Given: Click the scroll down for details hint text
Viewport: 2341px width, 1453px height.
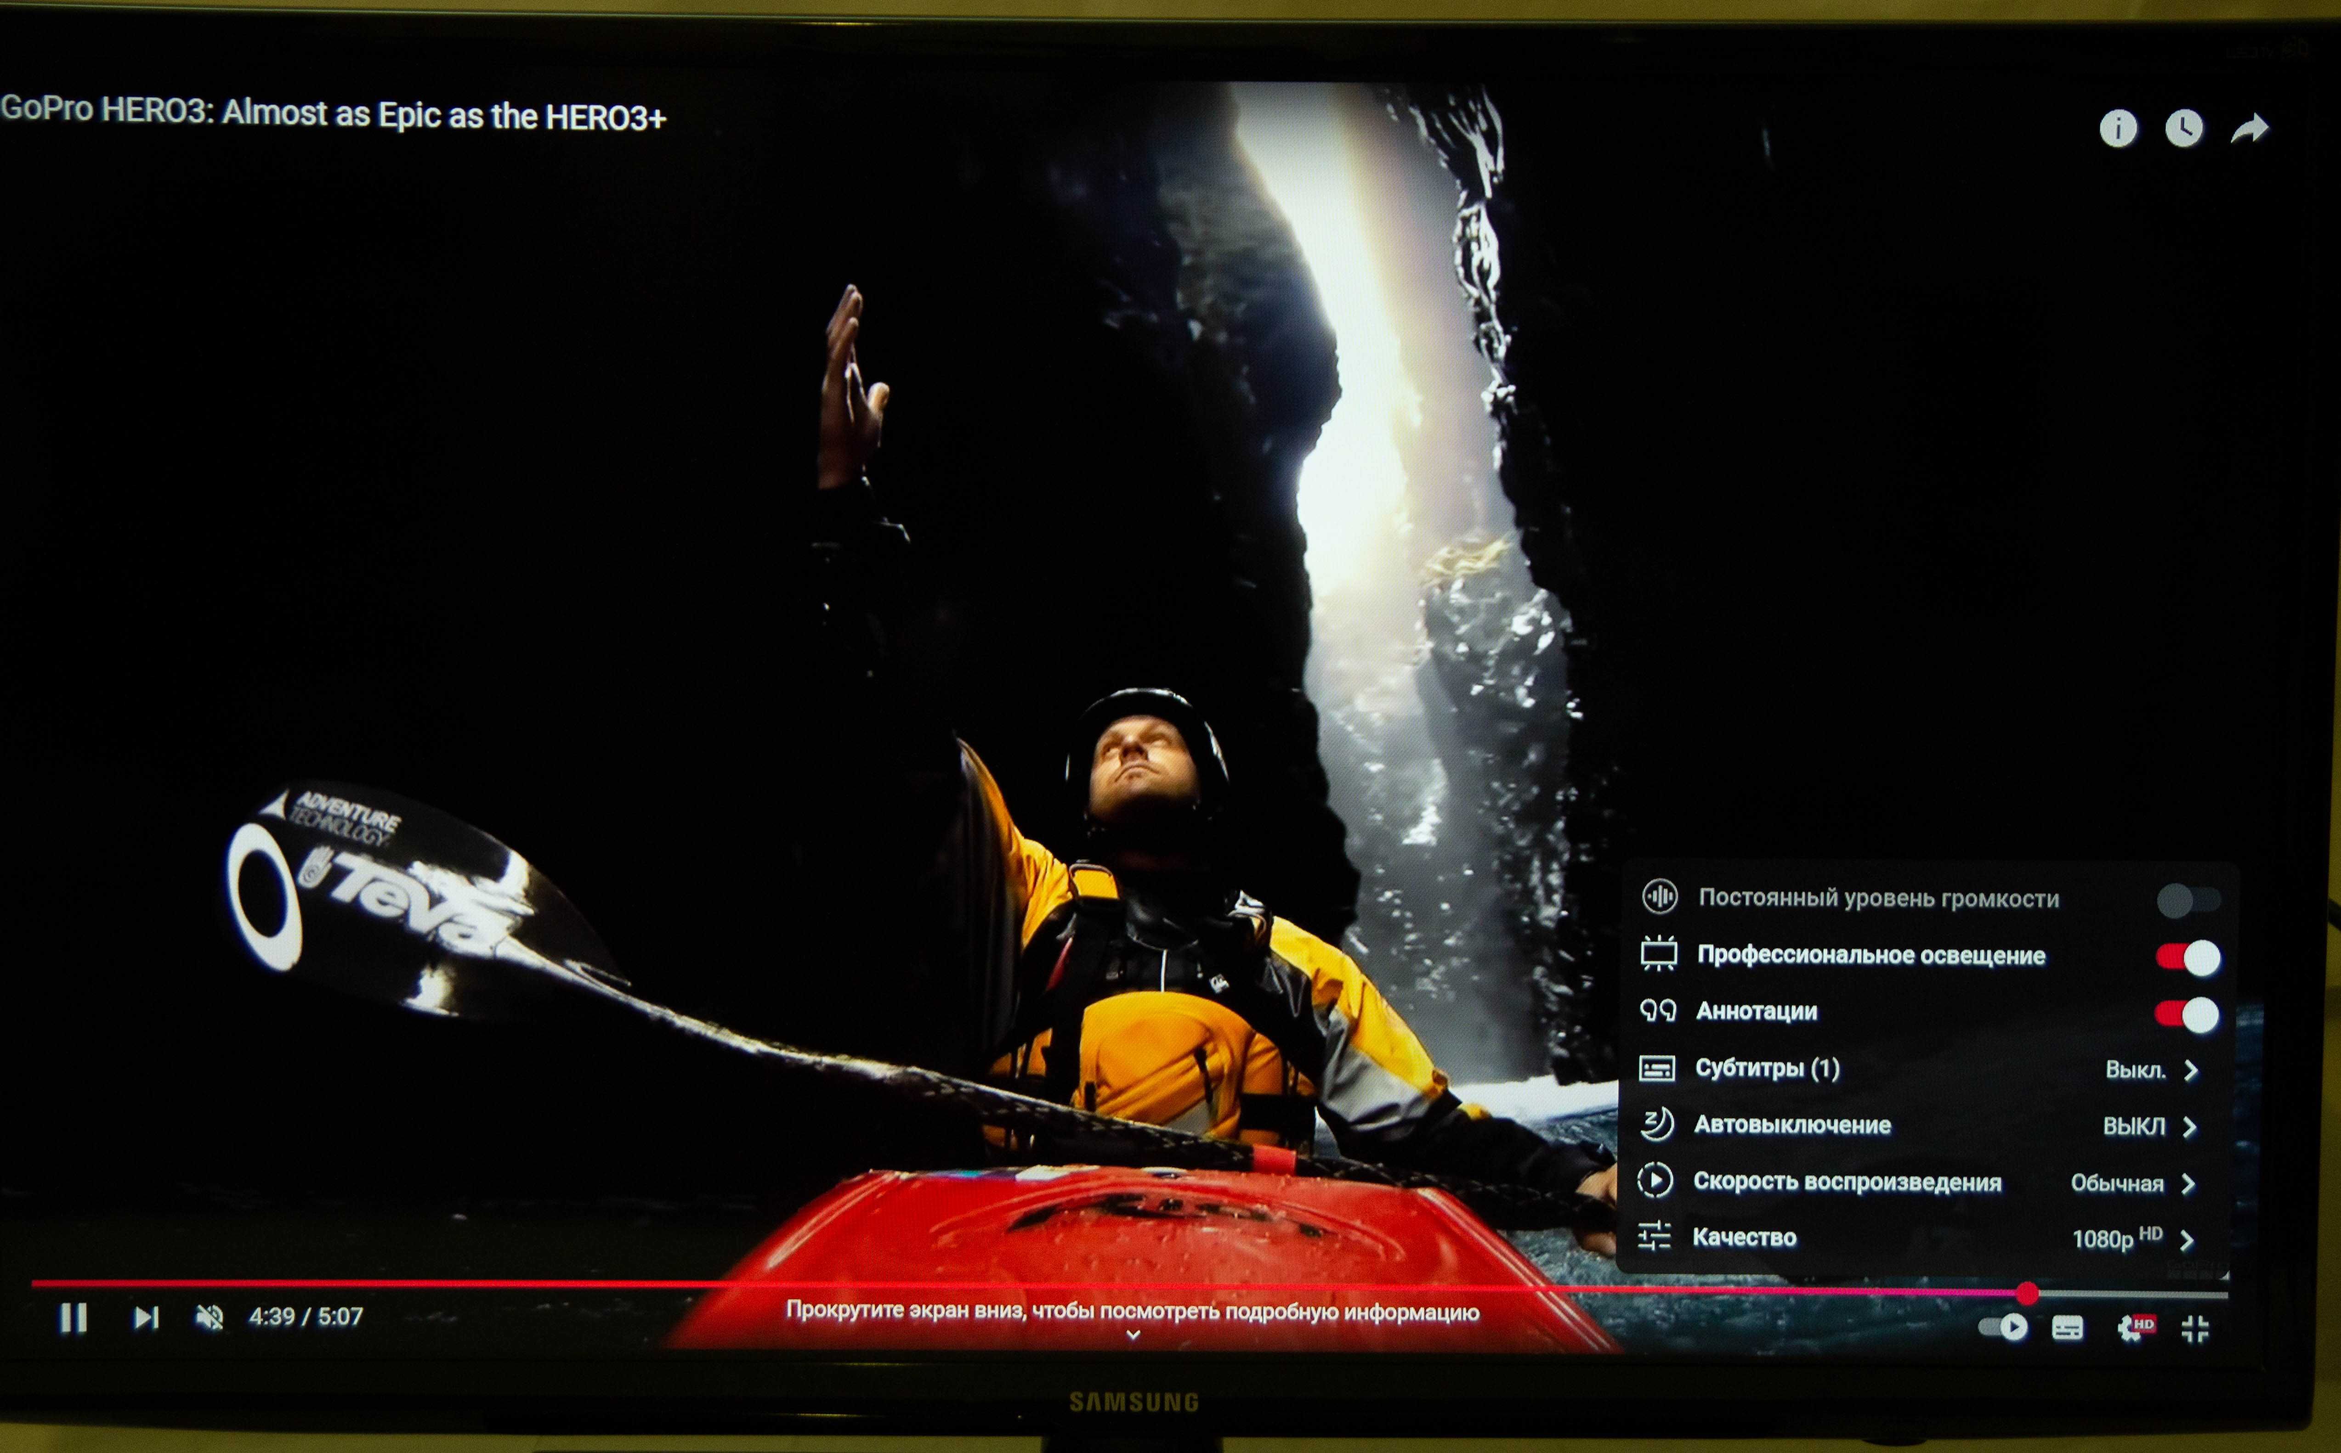Looking at the screenshot, I should pos(1133,1311).
